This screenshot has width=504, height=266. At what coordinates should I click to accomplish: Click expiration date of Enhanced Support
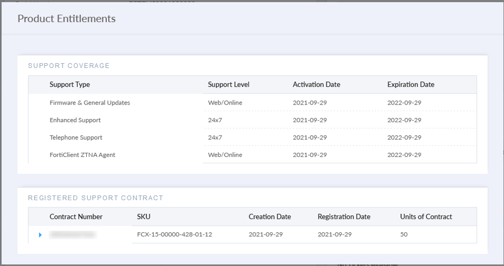click(x=404, y=120)
